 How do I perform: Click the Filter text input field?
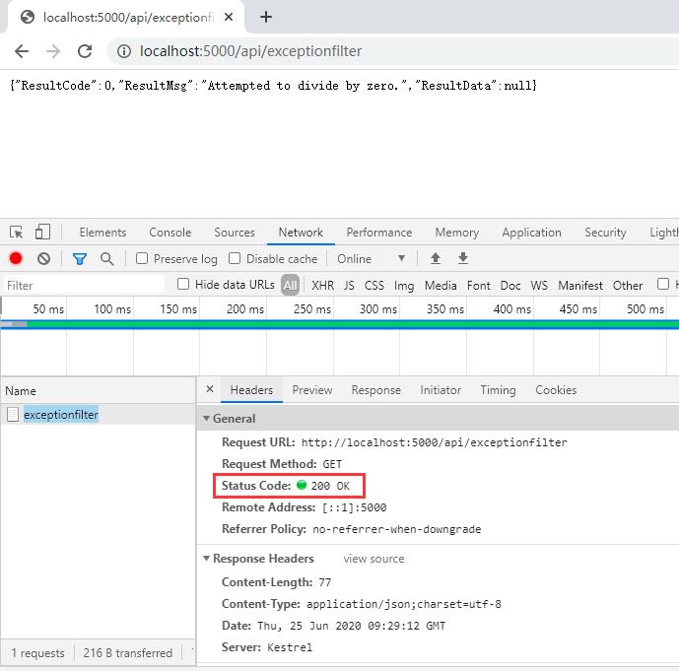click(x=84, y=286)
